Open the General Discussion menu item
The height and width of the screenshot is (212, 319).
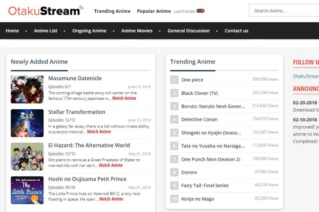pos(188,31)
